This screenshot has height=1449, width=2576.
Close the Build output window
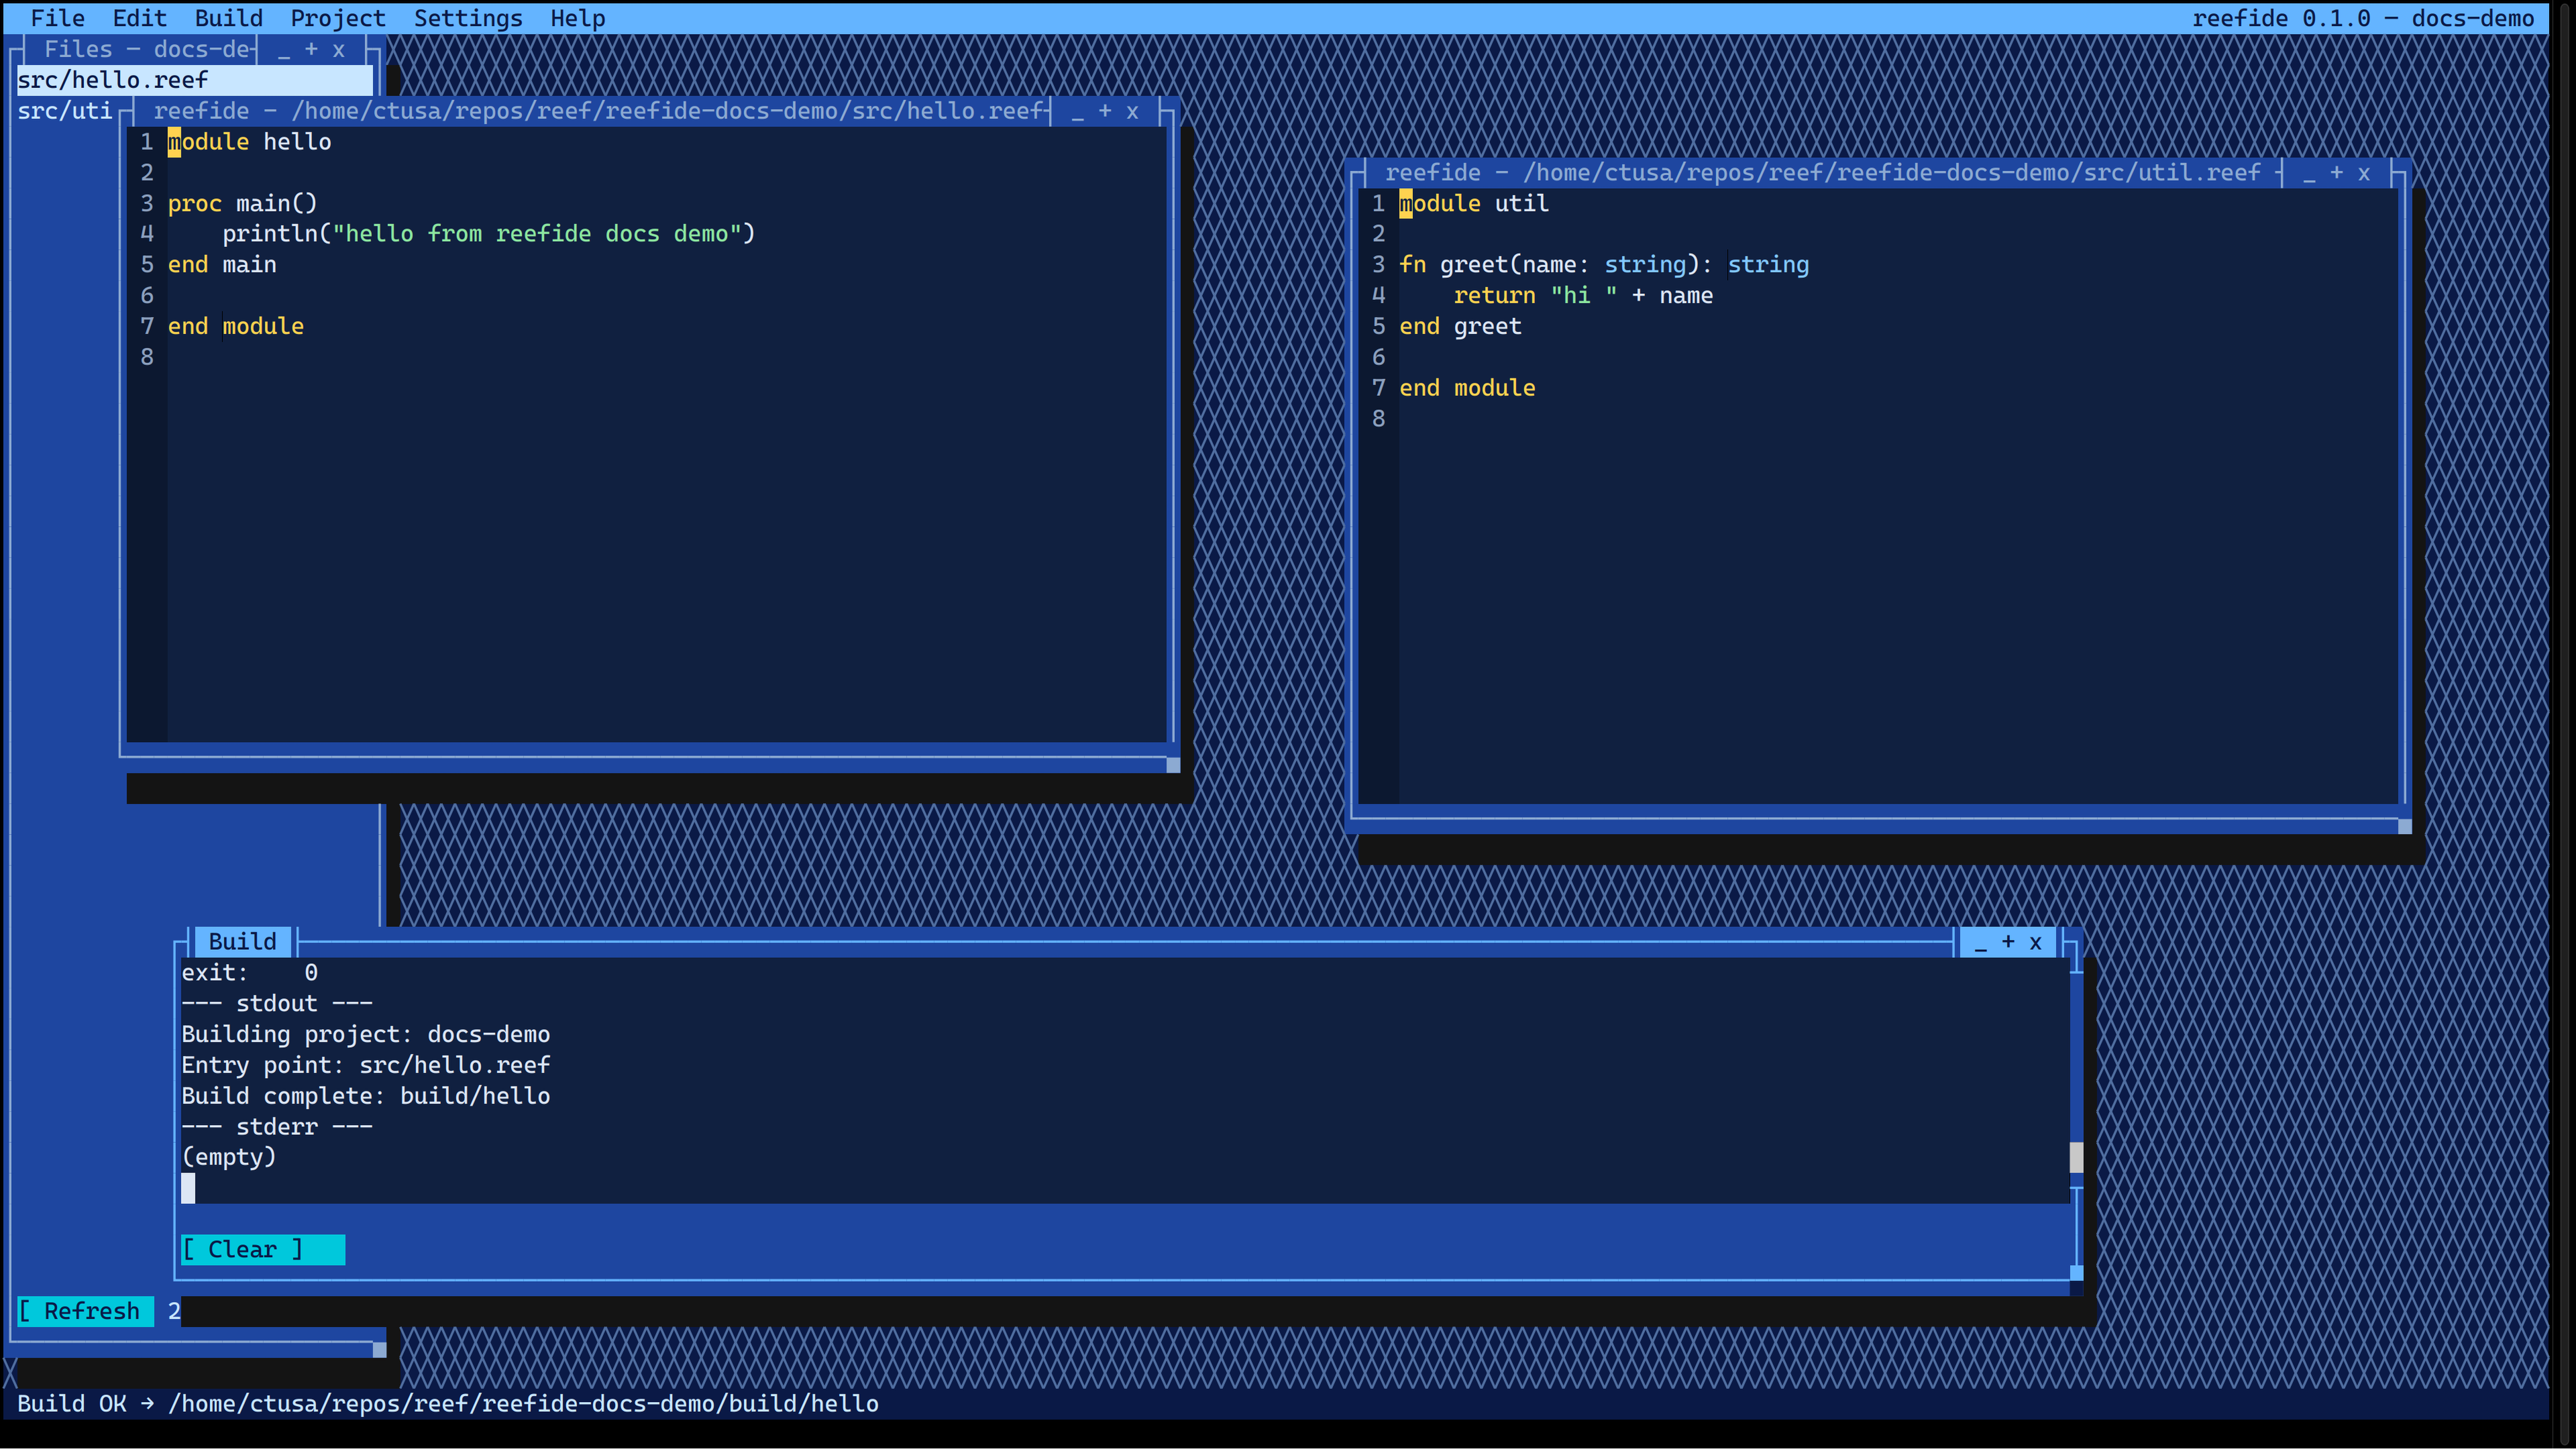point(2035,942)
